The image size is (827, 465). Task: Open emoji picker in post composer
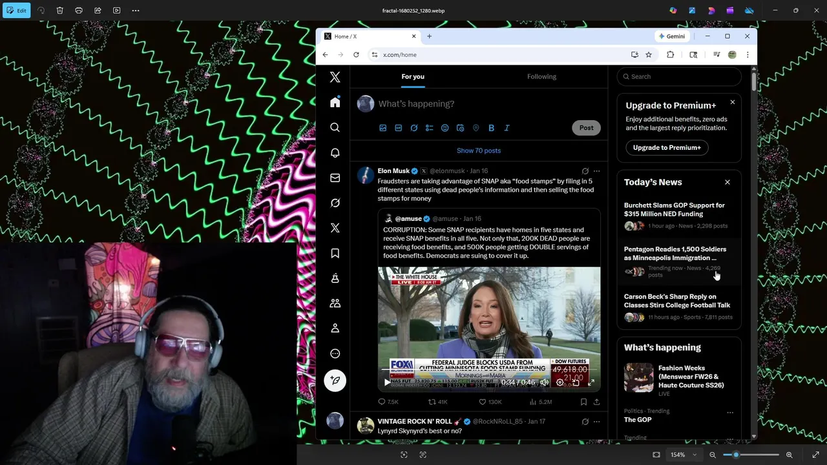(x=445, y=128)
